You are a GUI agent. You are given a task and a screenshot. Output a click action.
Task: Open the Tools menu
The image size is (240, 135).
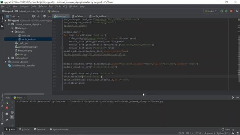point(58,6)
